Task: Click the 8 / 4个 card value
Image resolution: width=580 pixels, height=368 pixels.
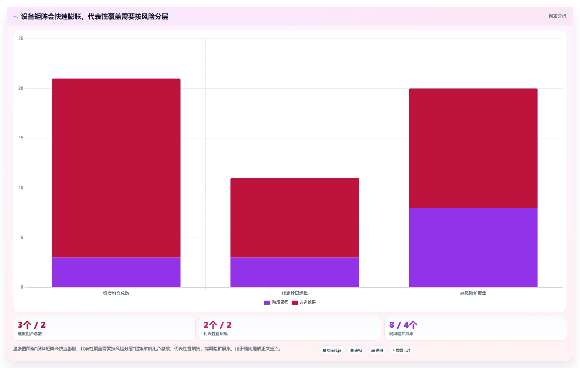Action: tap(403, 325)
